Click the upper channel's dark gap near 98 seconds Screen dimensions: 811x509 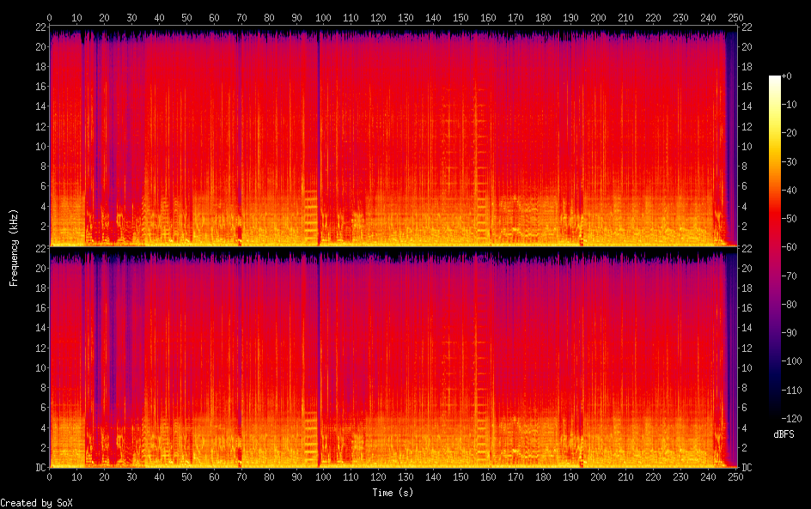319,138
